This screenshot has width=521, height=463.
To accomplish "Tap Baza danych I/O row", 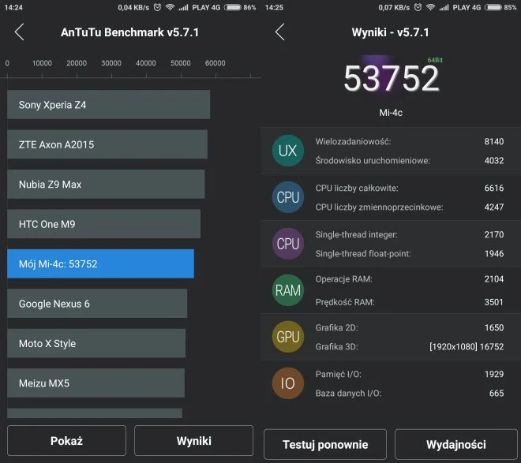I will tap(410, 394).
